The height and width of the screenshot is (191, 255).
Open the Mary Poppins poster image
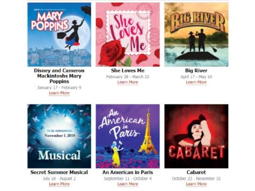(59, 35)
